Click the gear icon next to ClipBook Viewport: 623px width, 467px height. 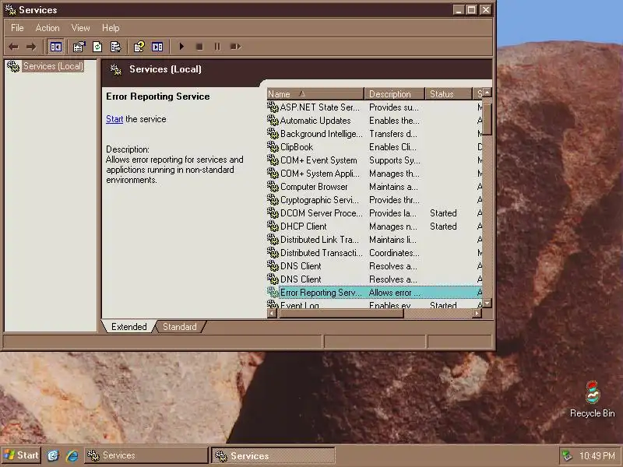tap(273, 147)
